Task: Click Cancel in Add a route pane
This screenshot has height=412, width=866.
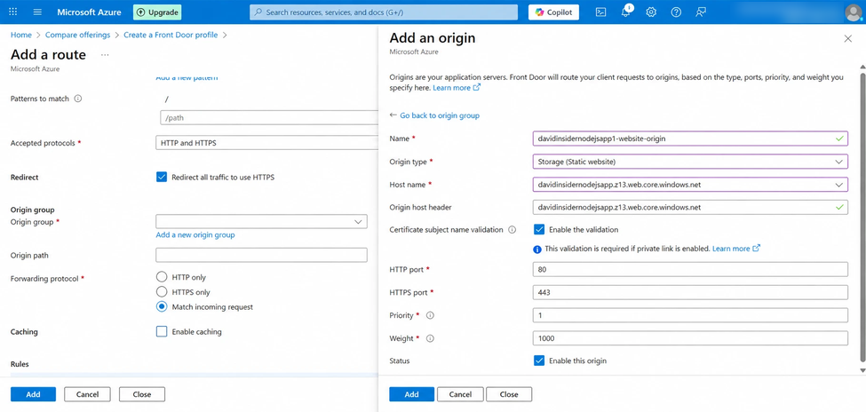Action: pos(87,394)
